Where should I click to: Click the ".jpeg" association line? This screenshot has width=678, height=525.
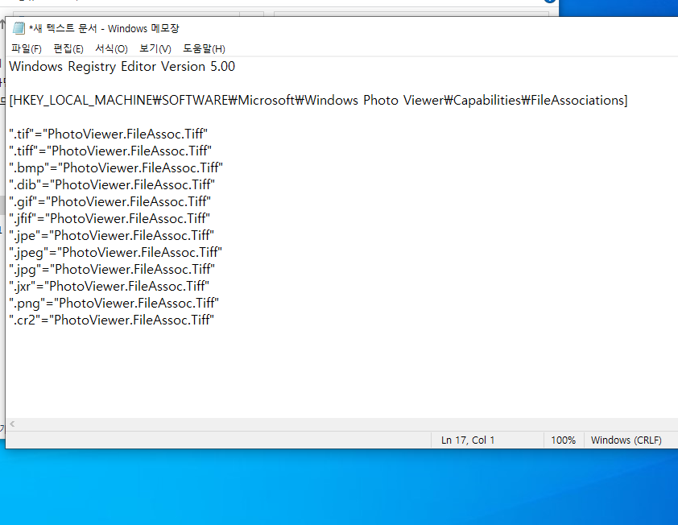pos(115,252)
